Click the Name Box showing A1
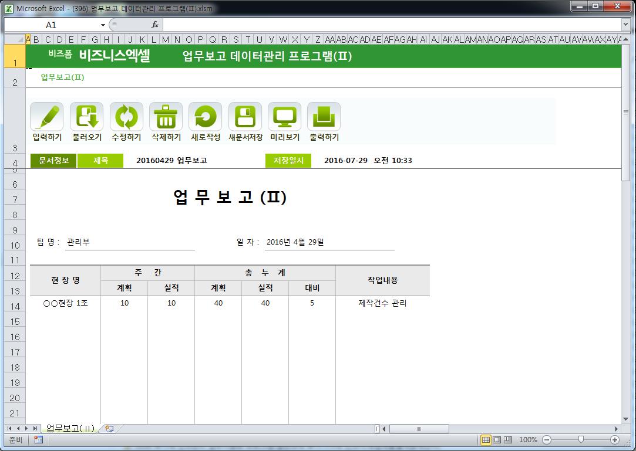636x451 pixels. click(51, 25)
